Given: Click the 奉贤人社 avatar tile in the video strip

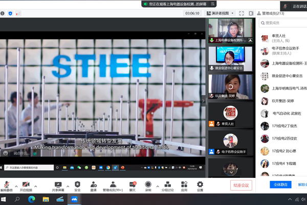Looking at the screenshot, I should coord(230,115).
